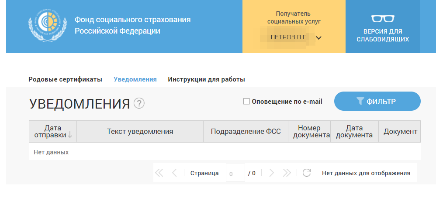Open Инструкции для работы tab
This screenshot has height=201, width=436.
tap(206, 79)
